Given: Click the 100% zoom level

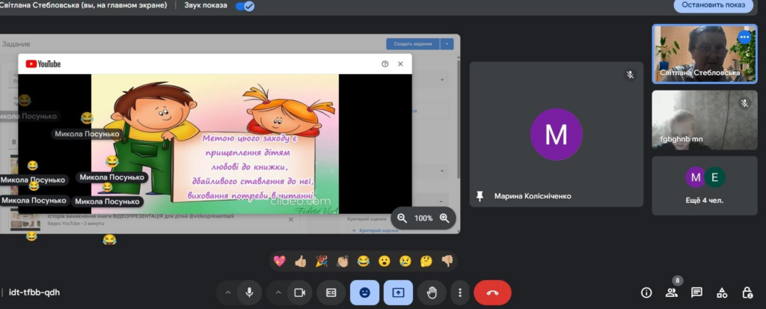Looking at the screenshot, I should (423, 218).
